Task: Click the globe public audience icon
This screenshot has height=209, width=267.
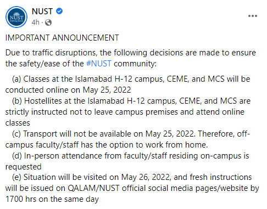Action: [x=48, y=22]
